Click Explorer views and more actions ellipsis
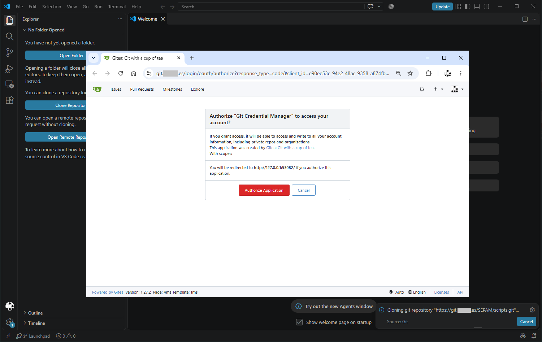Viewport: 542px width, 342px height. (x=120, y=19)
